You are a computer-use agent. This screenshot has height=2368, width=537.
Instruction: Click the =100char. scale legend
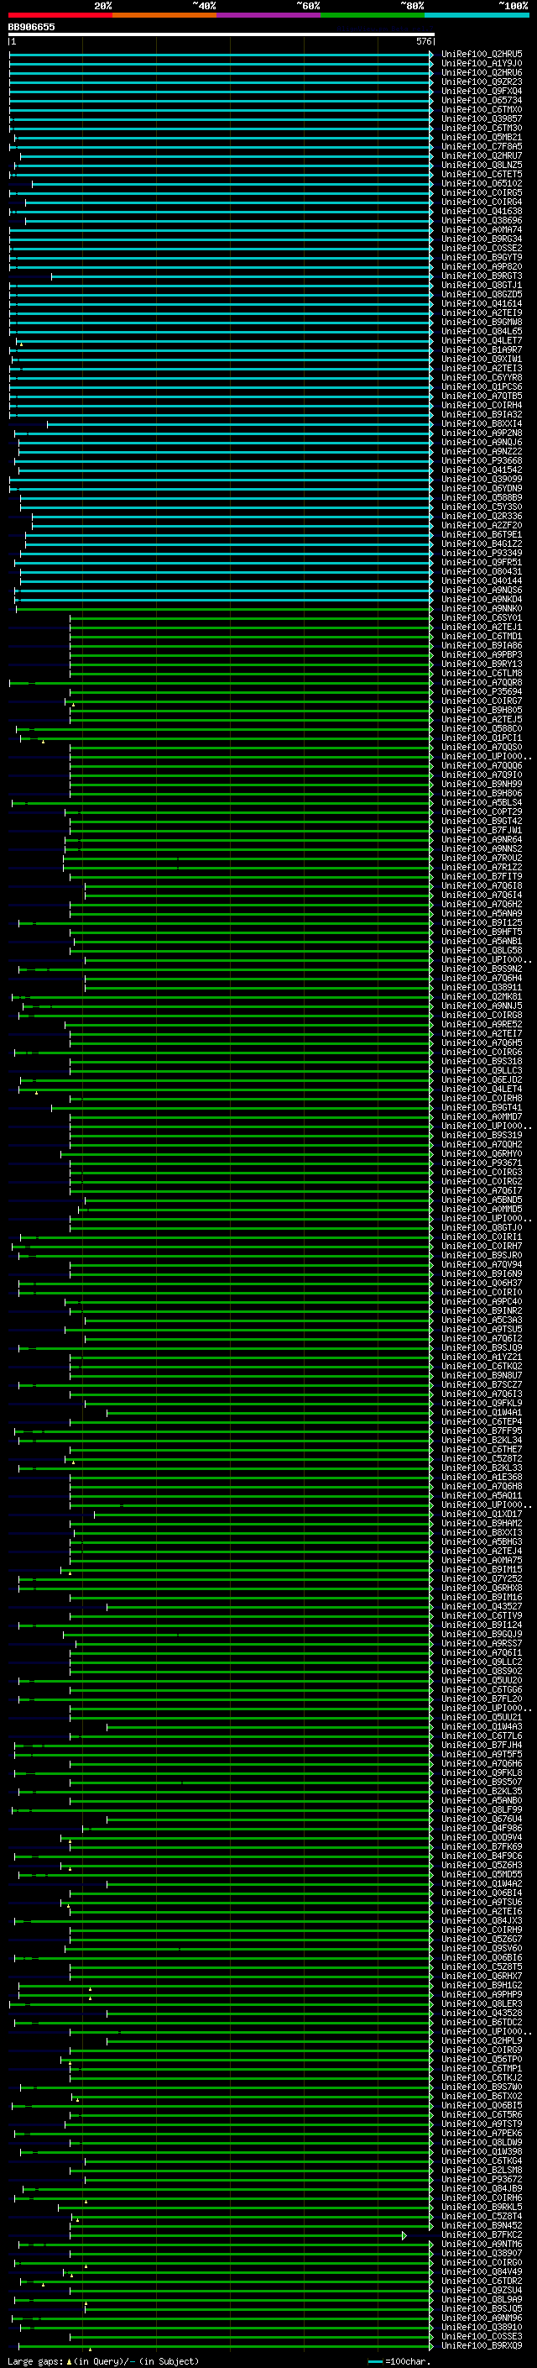click(x=399, y=2360)
